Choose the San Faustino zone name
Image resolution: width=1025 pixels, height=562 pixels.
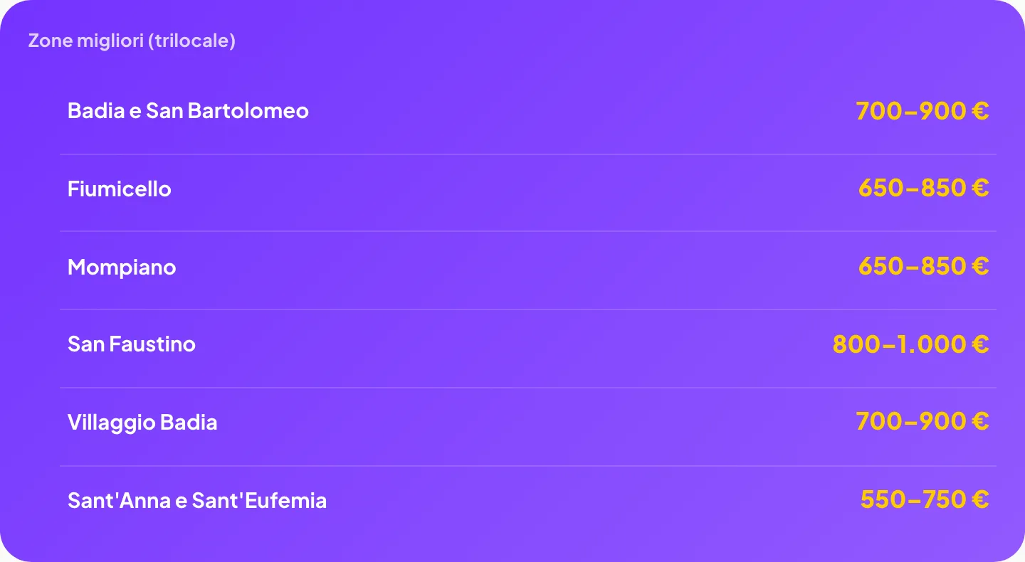[x=132, y=344]
